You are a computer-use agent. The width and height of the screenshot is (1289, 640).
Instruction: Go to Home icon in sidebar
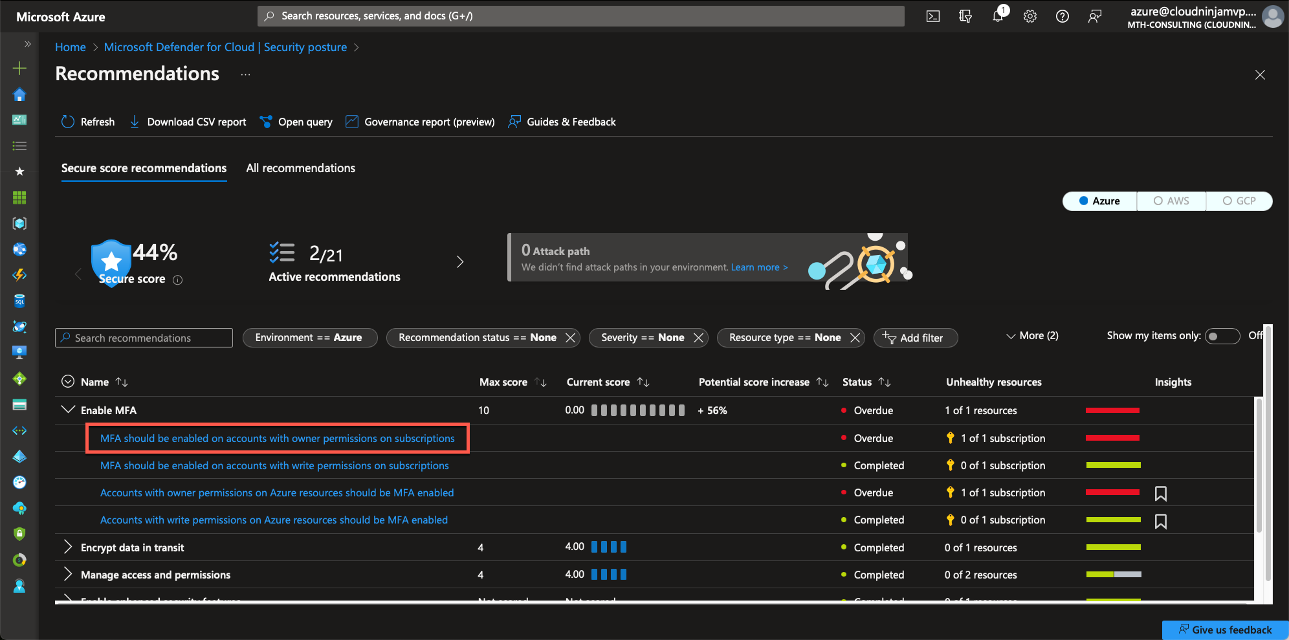click(19, 94)
